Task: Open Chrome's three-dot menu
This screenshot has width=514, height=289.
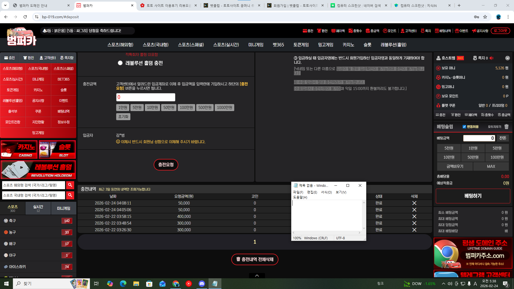Action: point(508,17)
